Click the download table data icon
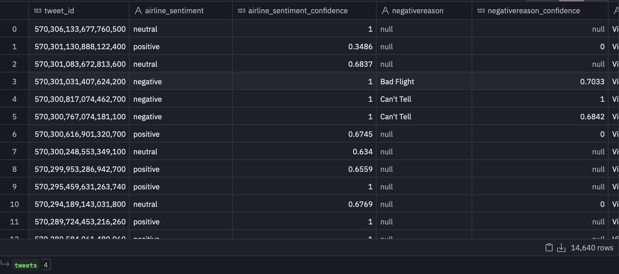Screen dimensions: 619x274 click(x=561, y=248)
